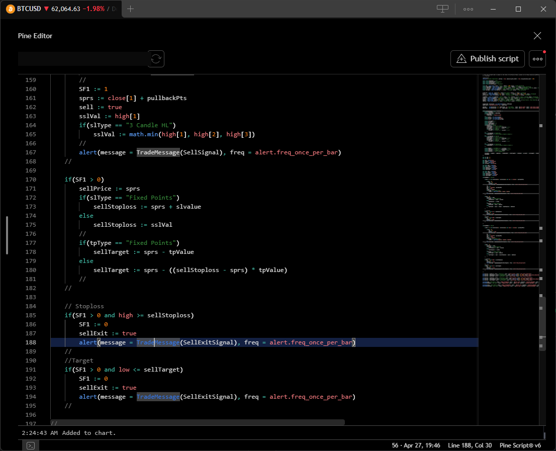Click line number 170
556x451 pixels.
pyautogui.click(x=31, y=180)
